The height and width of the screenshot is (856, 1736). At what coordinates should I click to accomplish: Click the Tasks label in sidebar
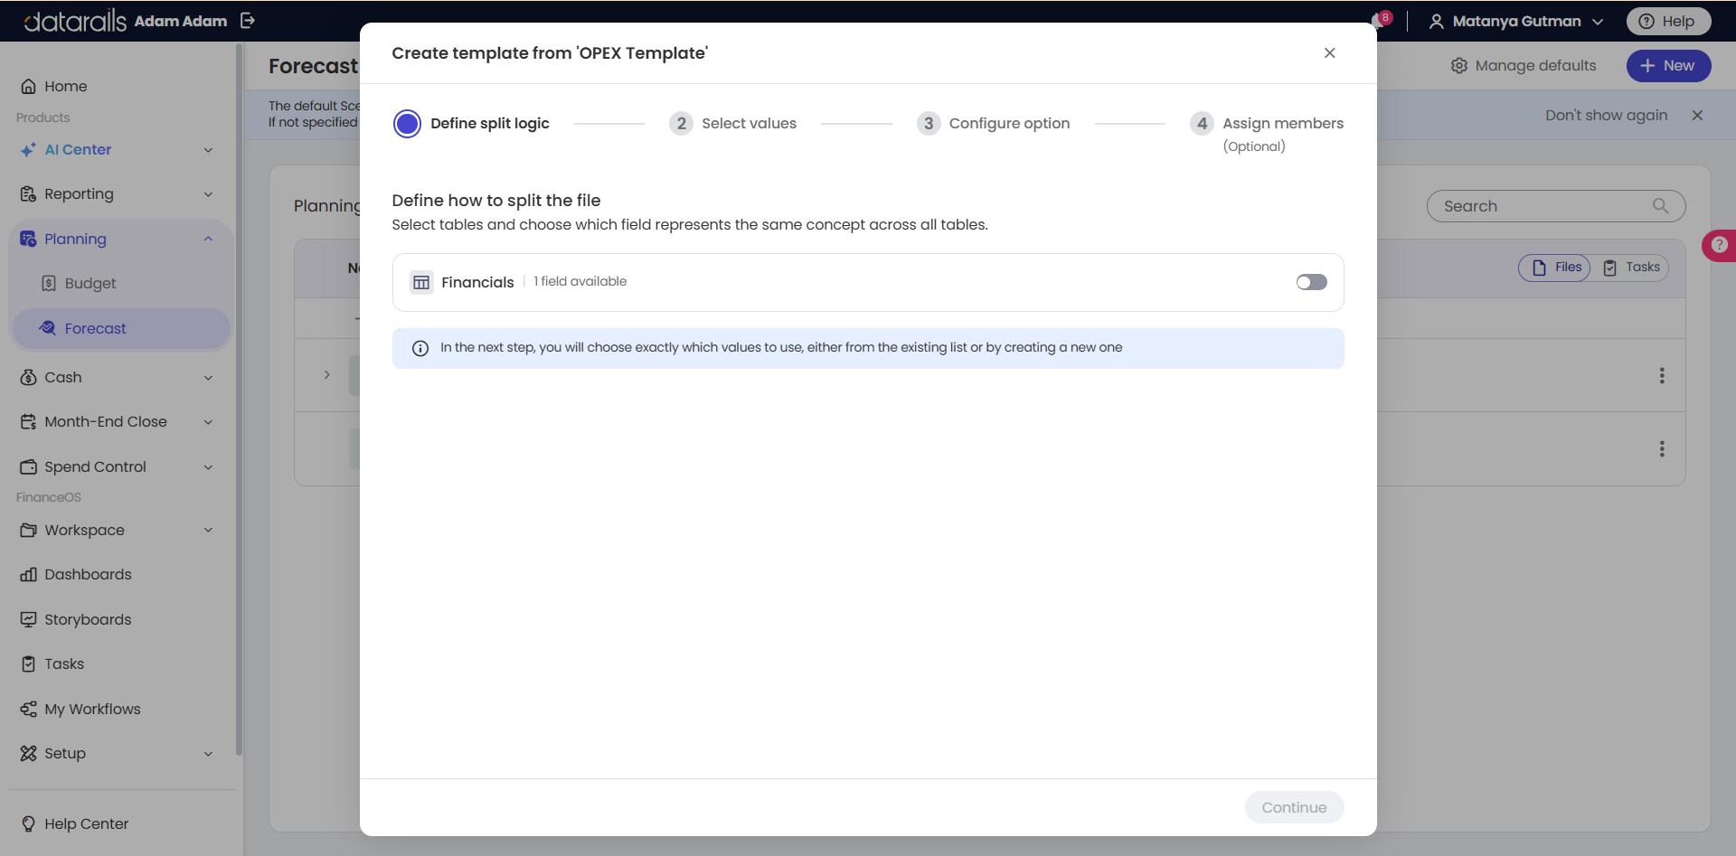coord(64,664)
